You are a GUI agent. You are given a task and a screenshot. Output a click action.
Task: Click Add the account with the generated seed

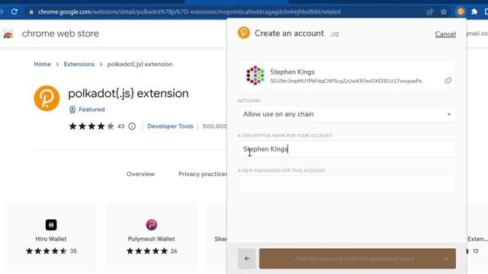pyautogui.click(x=358, y=259)
